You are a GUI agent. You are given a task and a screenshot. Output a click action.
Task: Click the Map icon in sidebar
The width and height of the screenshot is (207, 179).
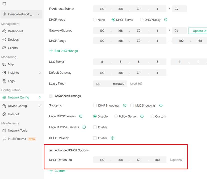4,64
